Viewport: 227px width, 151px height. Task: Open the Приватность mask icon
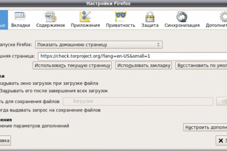[x=120, y=17]
